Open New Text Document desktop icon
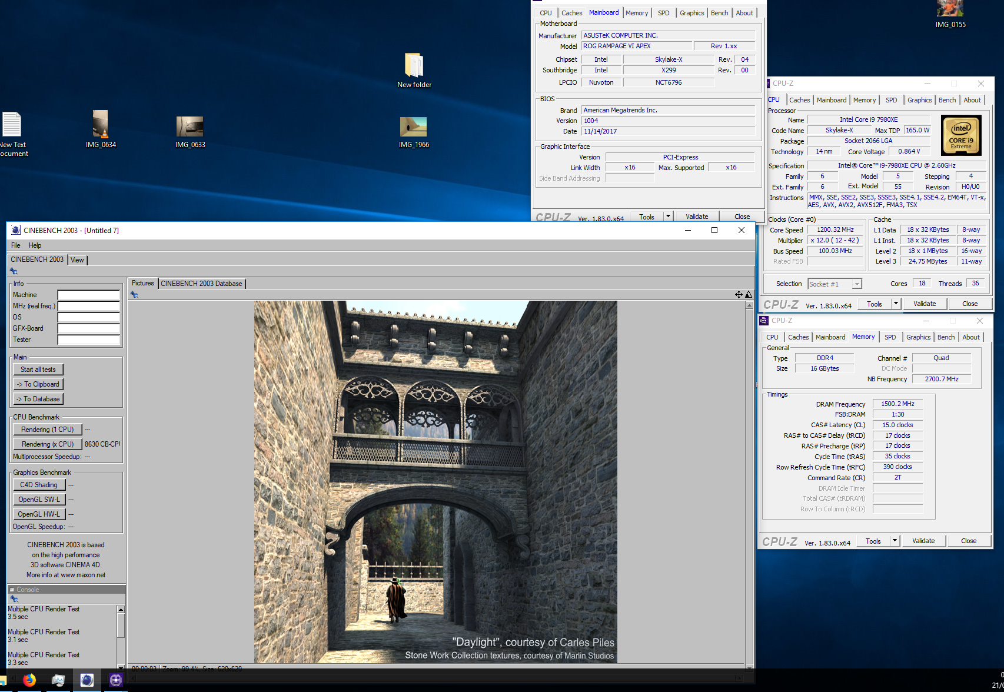 click(x=13, y=134)
